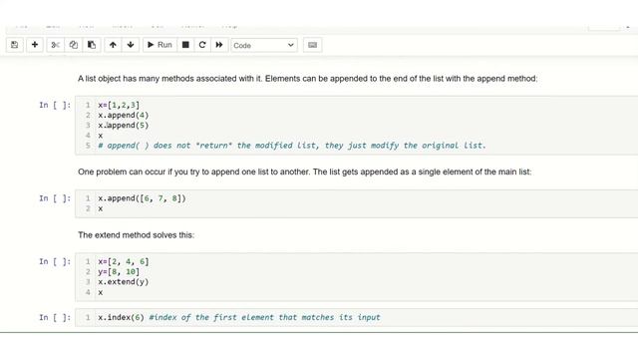Click the line x.append(5)
The image size is (638, 359).
tap(124, 126)
